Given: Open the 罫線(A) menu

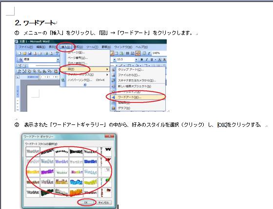Looking at the screenshot, I should [106, 47].
